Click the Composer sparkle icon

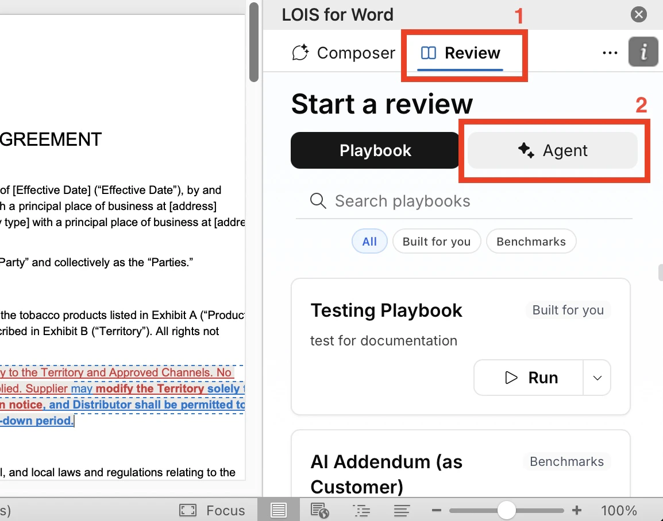pos(300,53)
